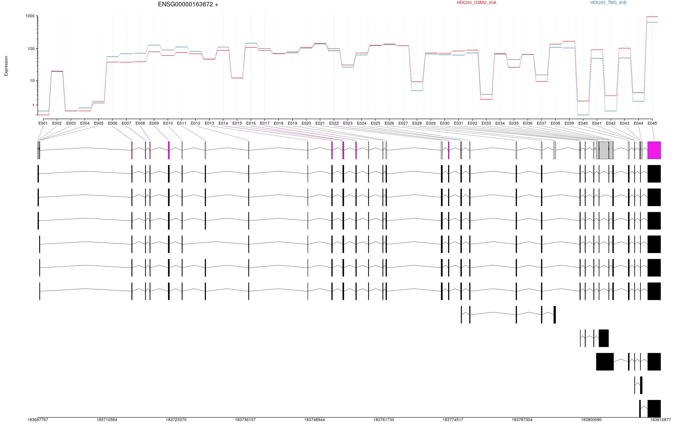This screenshot has width=692, height=426.
Task: Click genomic coordinate 183787304
Action: tap(522, 420)
